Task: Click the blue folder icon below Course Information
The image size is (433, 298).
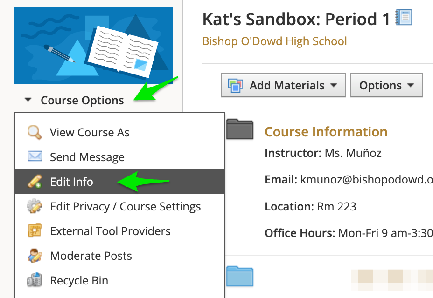Action: point(239,276)
